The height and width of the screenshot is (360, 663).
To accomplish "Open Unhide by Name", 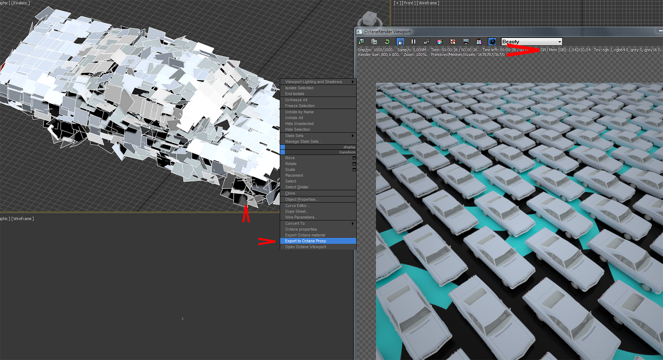I will 318,112.
